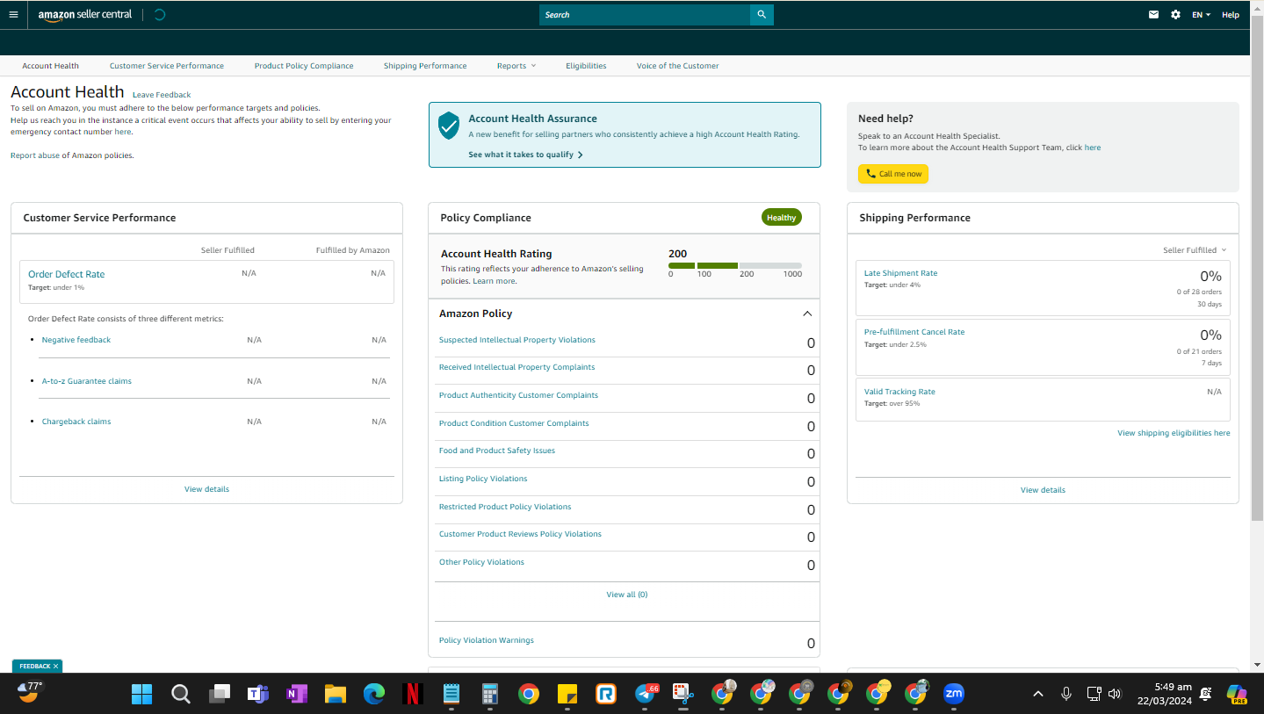Screen dimensions: 1264x714
Task: Open Product Authenticity Customer Complaints
Action: pyautogui.click(x=518, y=395)
